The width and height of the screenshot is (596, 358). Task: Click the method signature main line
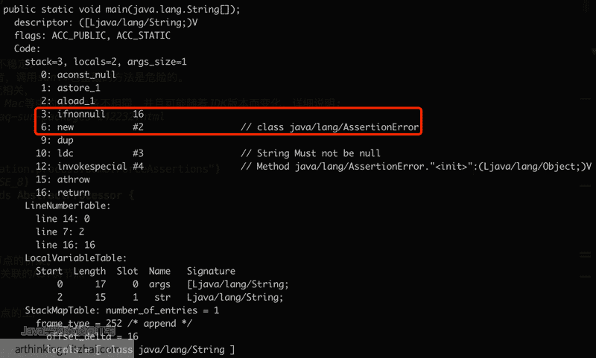tap(121, 10)
